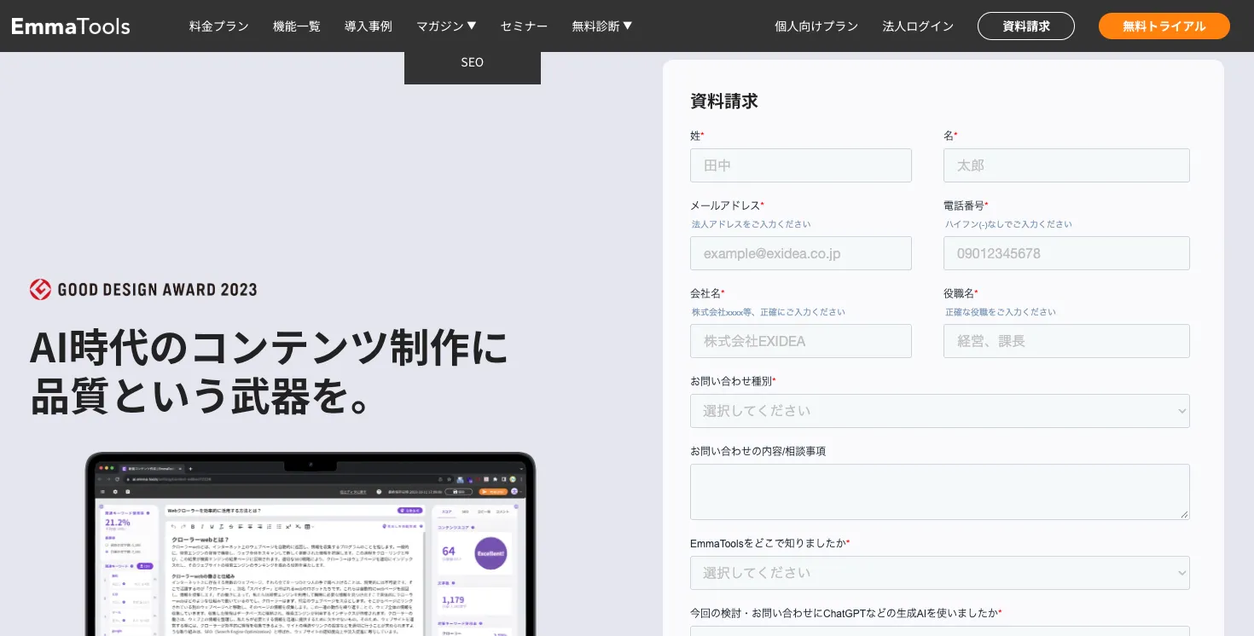This screenshot has width=1254, height=636.
Task: Focus the 姓 input field
Action: point(801,165)
